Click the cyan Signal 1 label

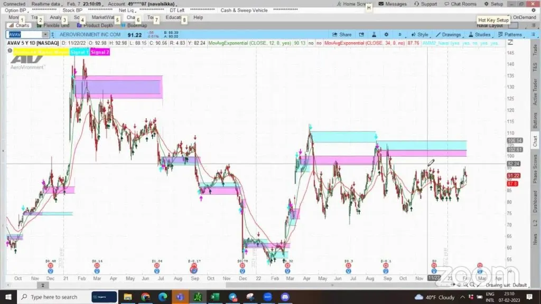coord(79,52)
